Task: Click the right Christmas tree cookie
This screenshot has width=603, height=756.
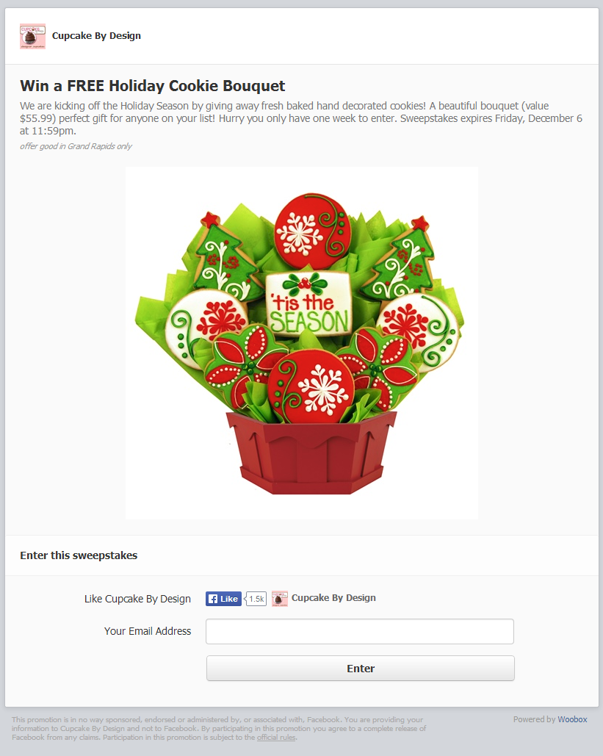Action: (400, 258)
